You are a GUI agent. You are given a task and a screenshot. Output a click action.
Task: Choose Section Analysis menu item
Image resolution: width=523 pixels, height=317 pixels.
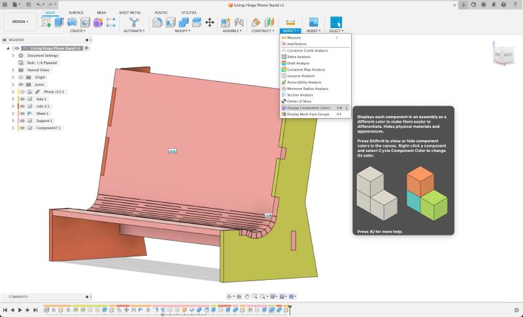[x=315, y=95]
